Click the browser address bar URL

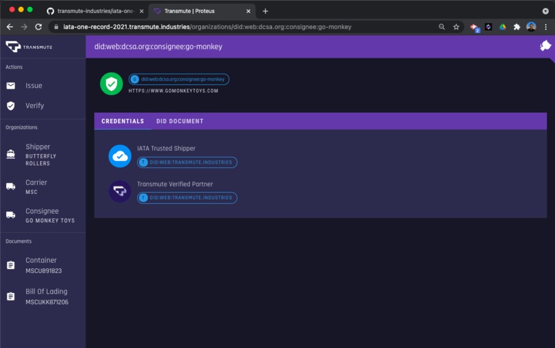tap(207, 27)
